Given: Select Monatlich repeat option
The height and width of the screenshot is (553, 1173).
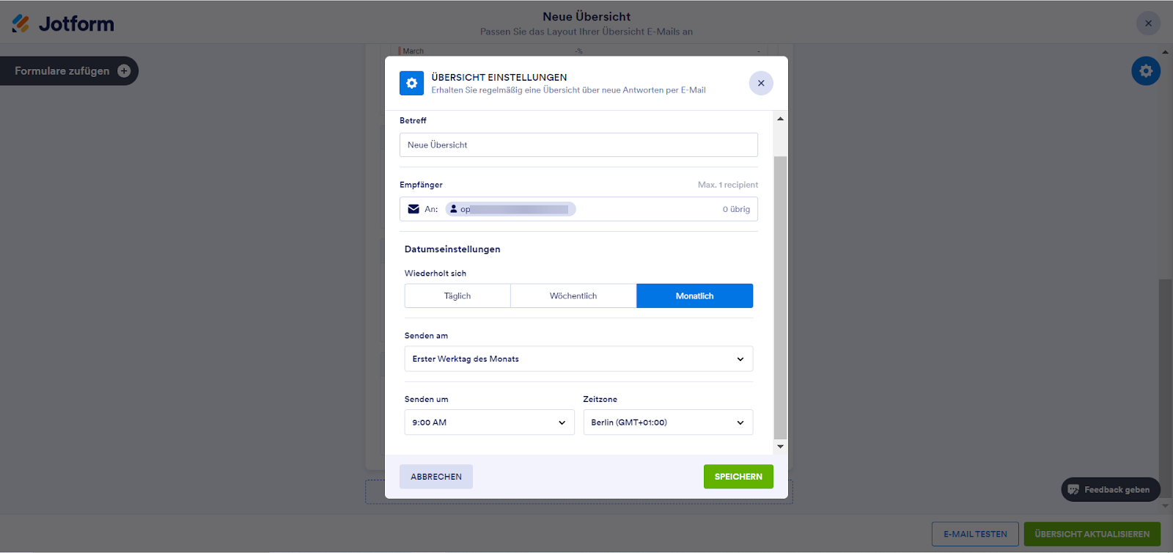Looking at the screenshot, I should tap(694, 296).
